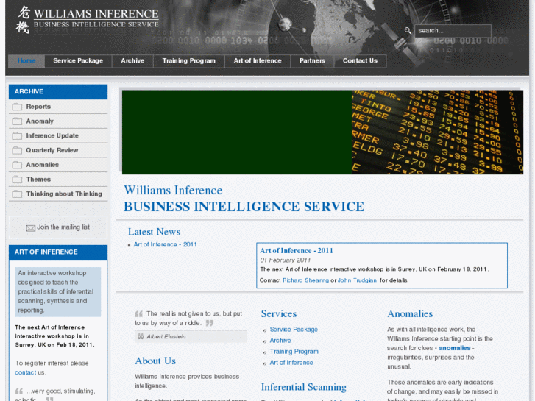Open Art of Inference in navigation bar
The image size is (535, 401).
(x=258, y=61)
